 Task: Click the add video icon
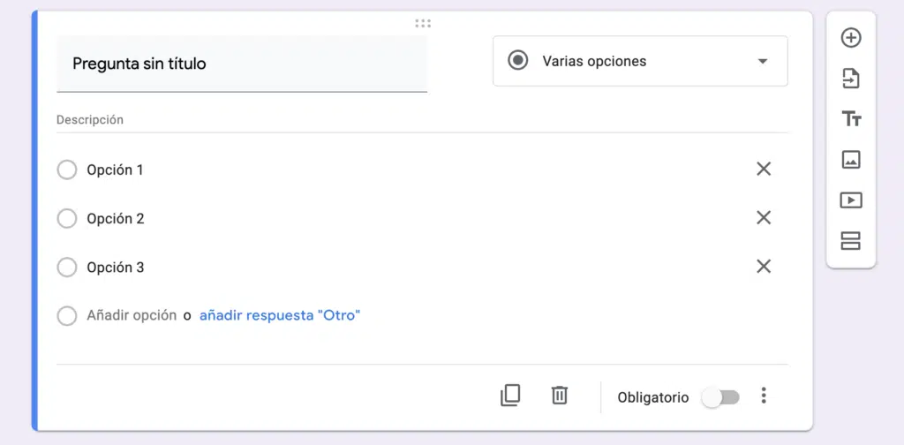pos(851,200)
